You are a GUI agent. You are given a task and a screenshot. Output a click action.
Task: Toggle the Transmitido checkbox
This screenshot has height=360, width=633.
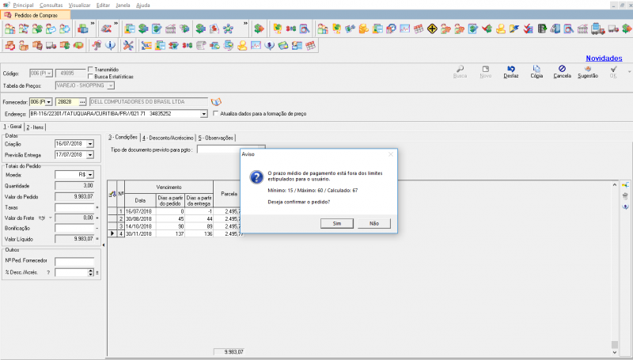91,70
